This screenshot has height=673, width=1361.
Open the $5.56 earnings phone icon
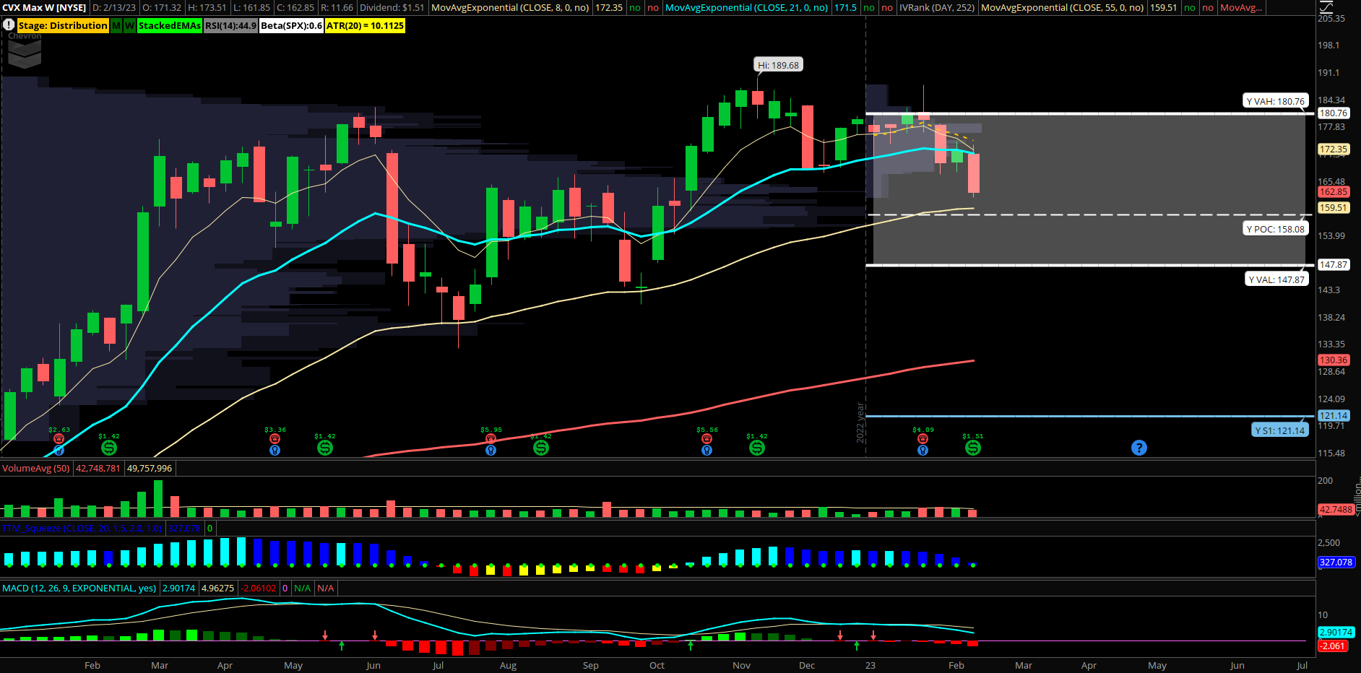pos(707,439)
